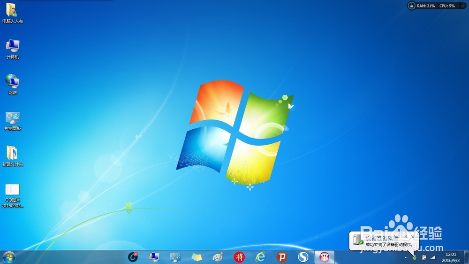Select the 计算机 desktop icon
Screen dimensions: 469x264
pos(12,49)
